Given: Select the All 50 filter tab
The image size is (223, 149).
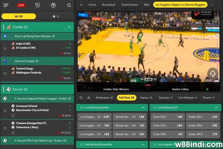Looking at the screenshot, I should (19, 17).
